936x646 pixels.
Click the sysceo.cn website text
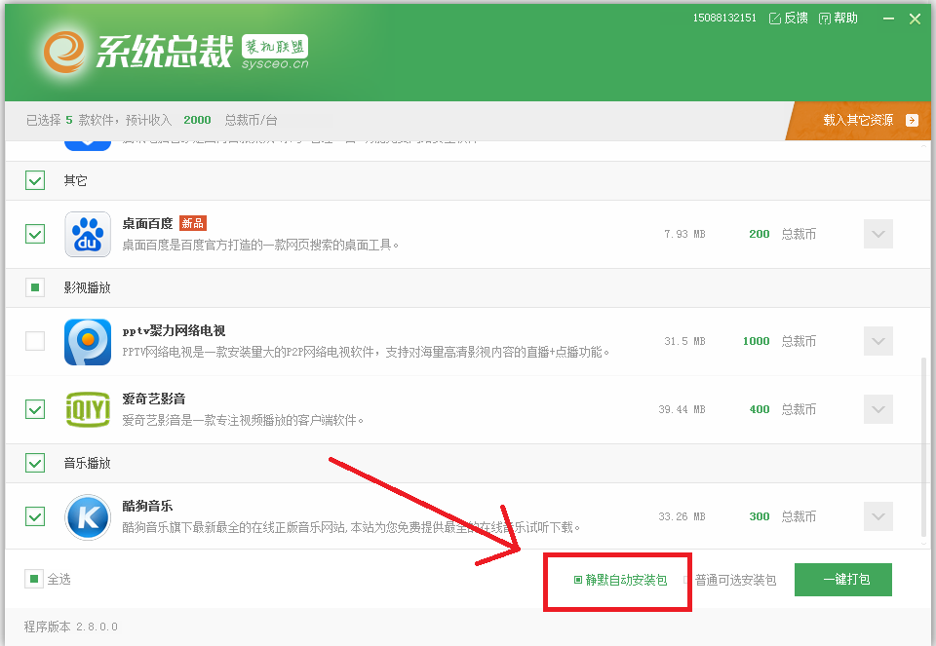click(x=275, y=64)
